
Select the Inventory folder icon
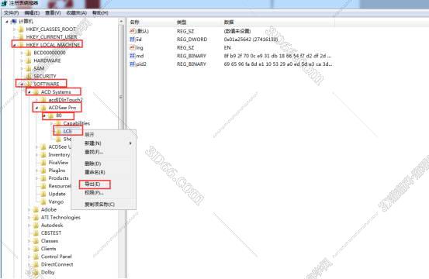click(x=43, y=155)
